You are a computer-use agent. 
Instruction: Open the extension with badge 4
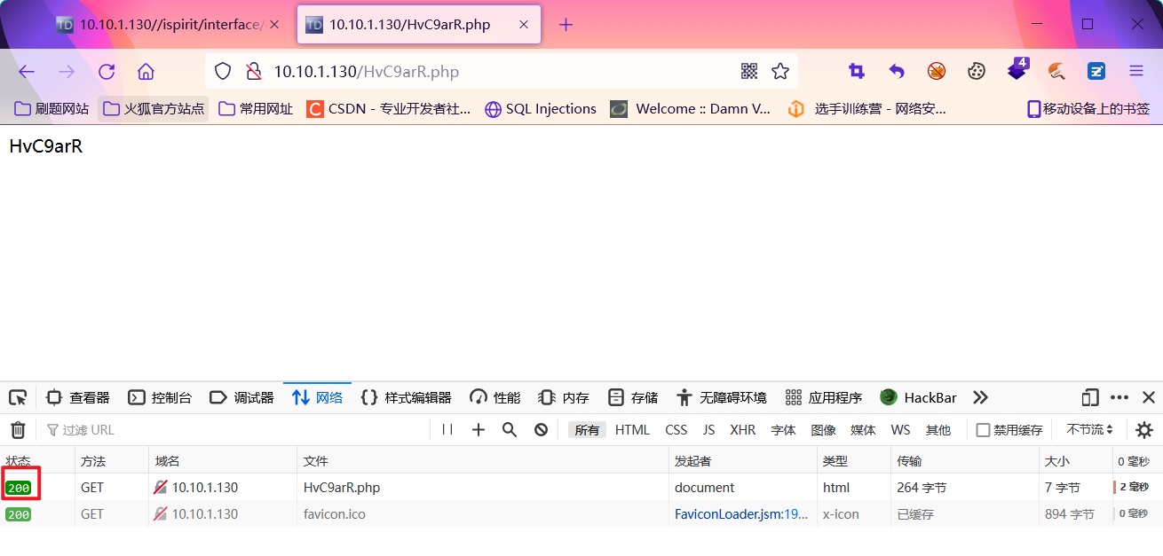pyautogui.click(x=1017, y=70)
